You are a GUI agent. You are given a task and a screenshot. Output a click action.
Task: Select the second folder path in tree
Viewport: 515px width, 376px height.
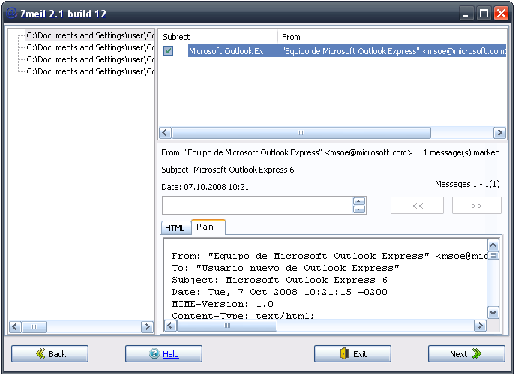(90, 47)
